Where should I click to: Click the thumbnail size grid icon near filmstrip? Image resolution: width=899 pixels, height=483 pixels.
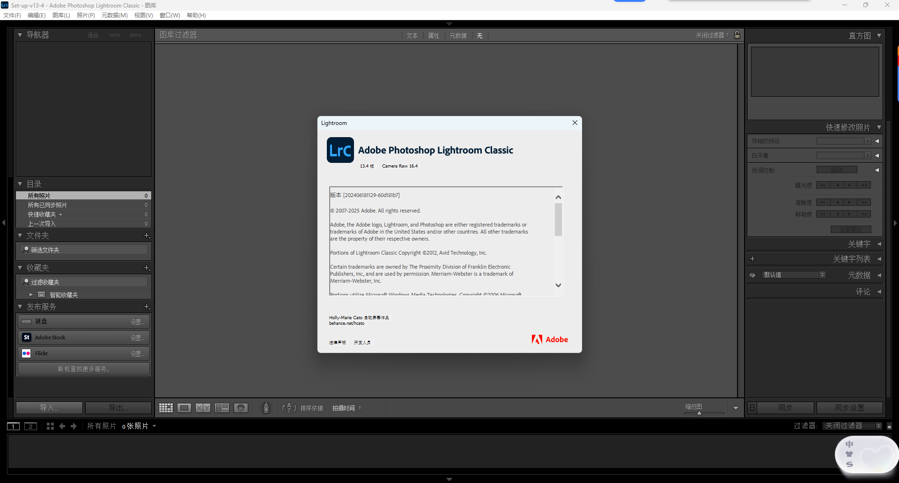(x=50, y=426)
